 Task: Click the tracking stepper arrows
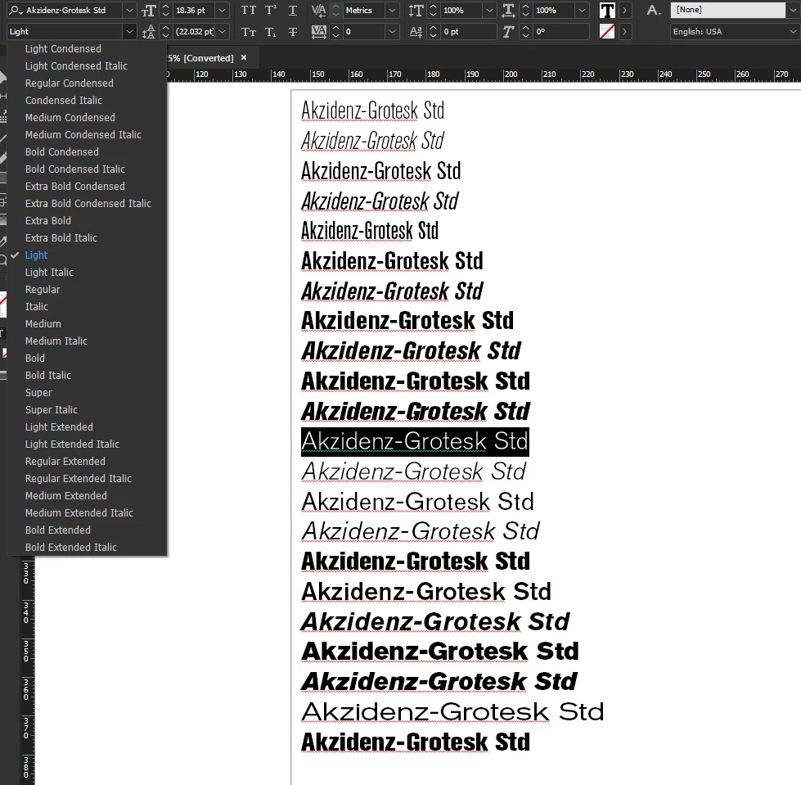[x=335, y=32]
